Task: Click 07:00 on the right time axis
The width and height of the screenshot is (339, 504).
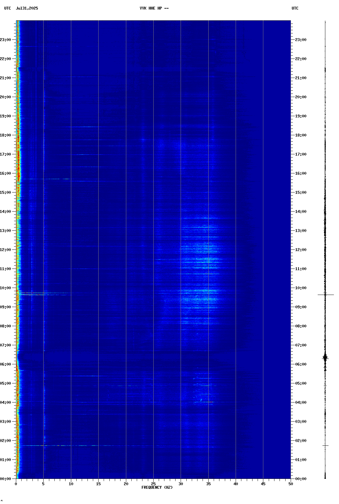Action: pyautogui.click(x=301, y=345)
